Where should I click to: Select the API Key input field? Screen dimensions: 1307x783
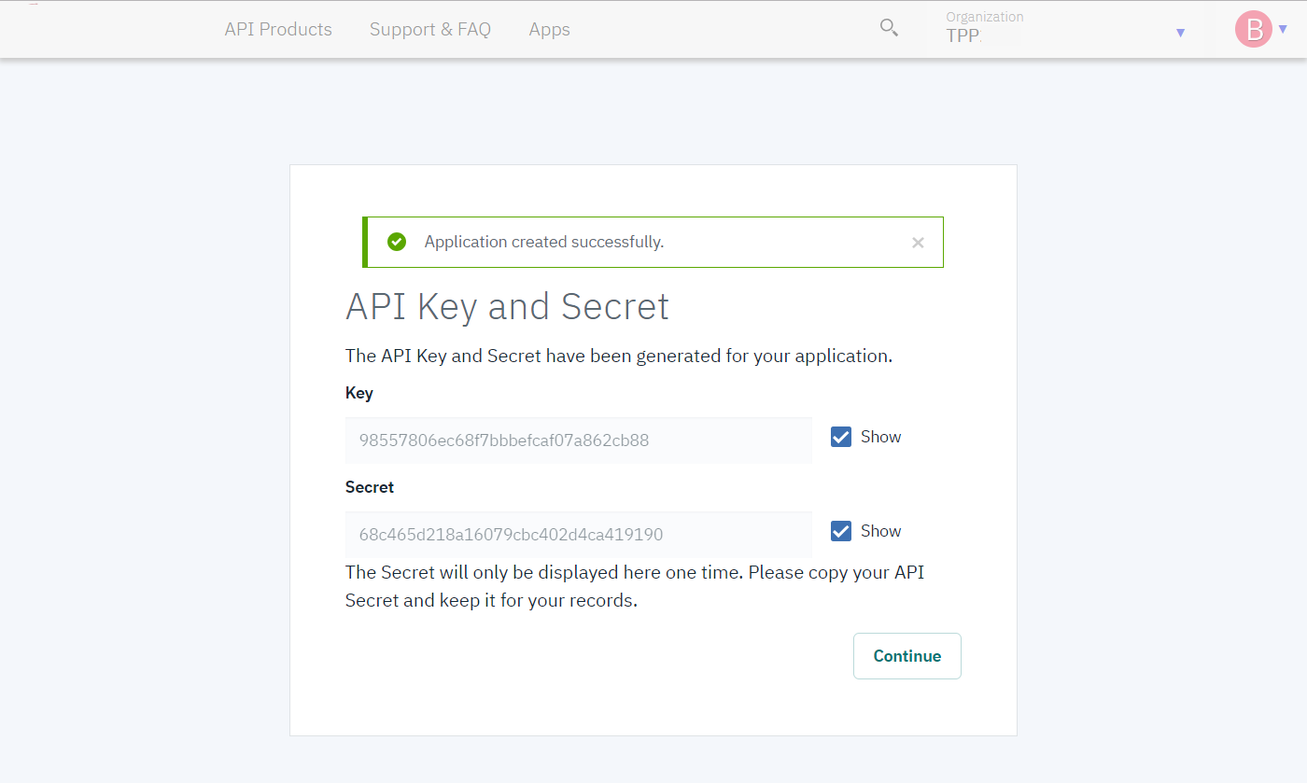579,440
